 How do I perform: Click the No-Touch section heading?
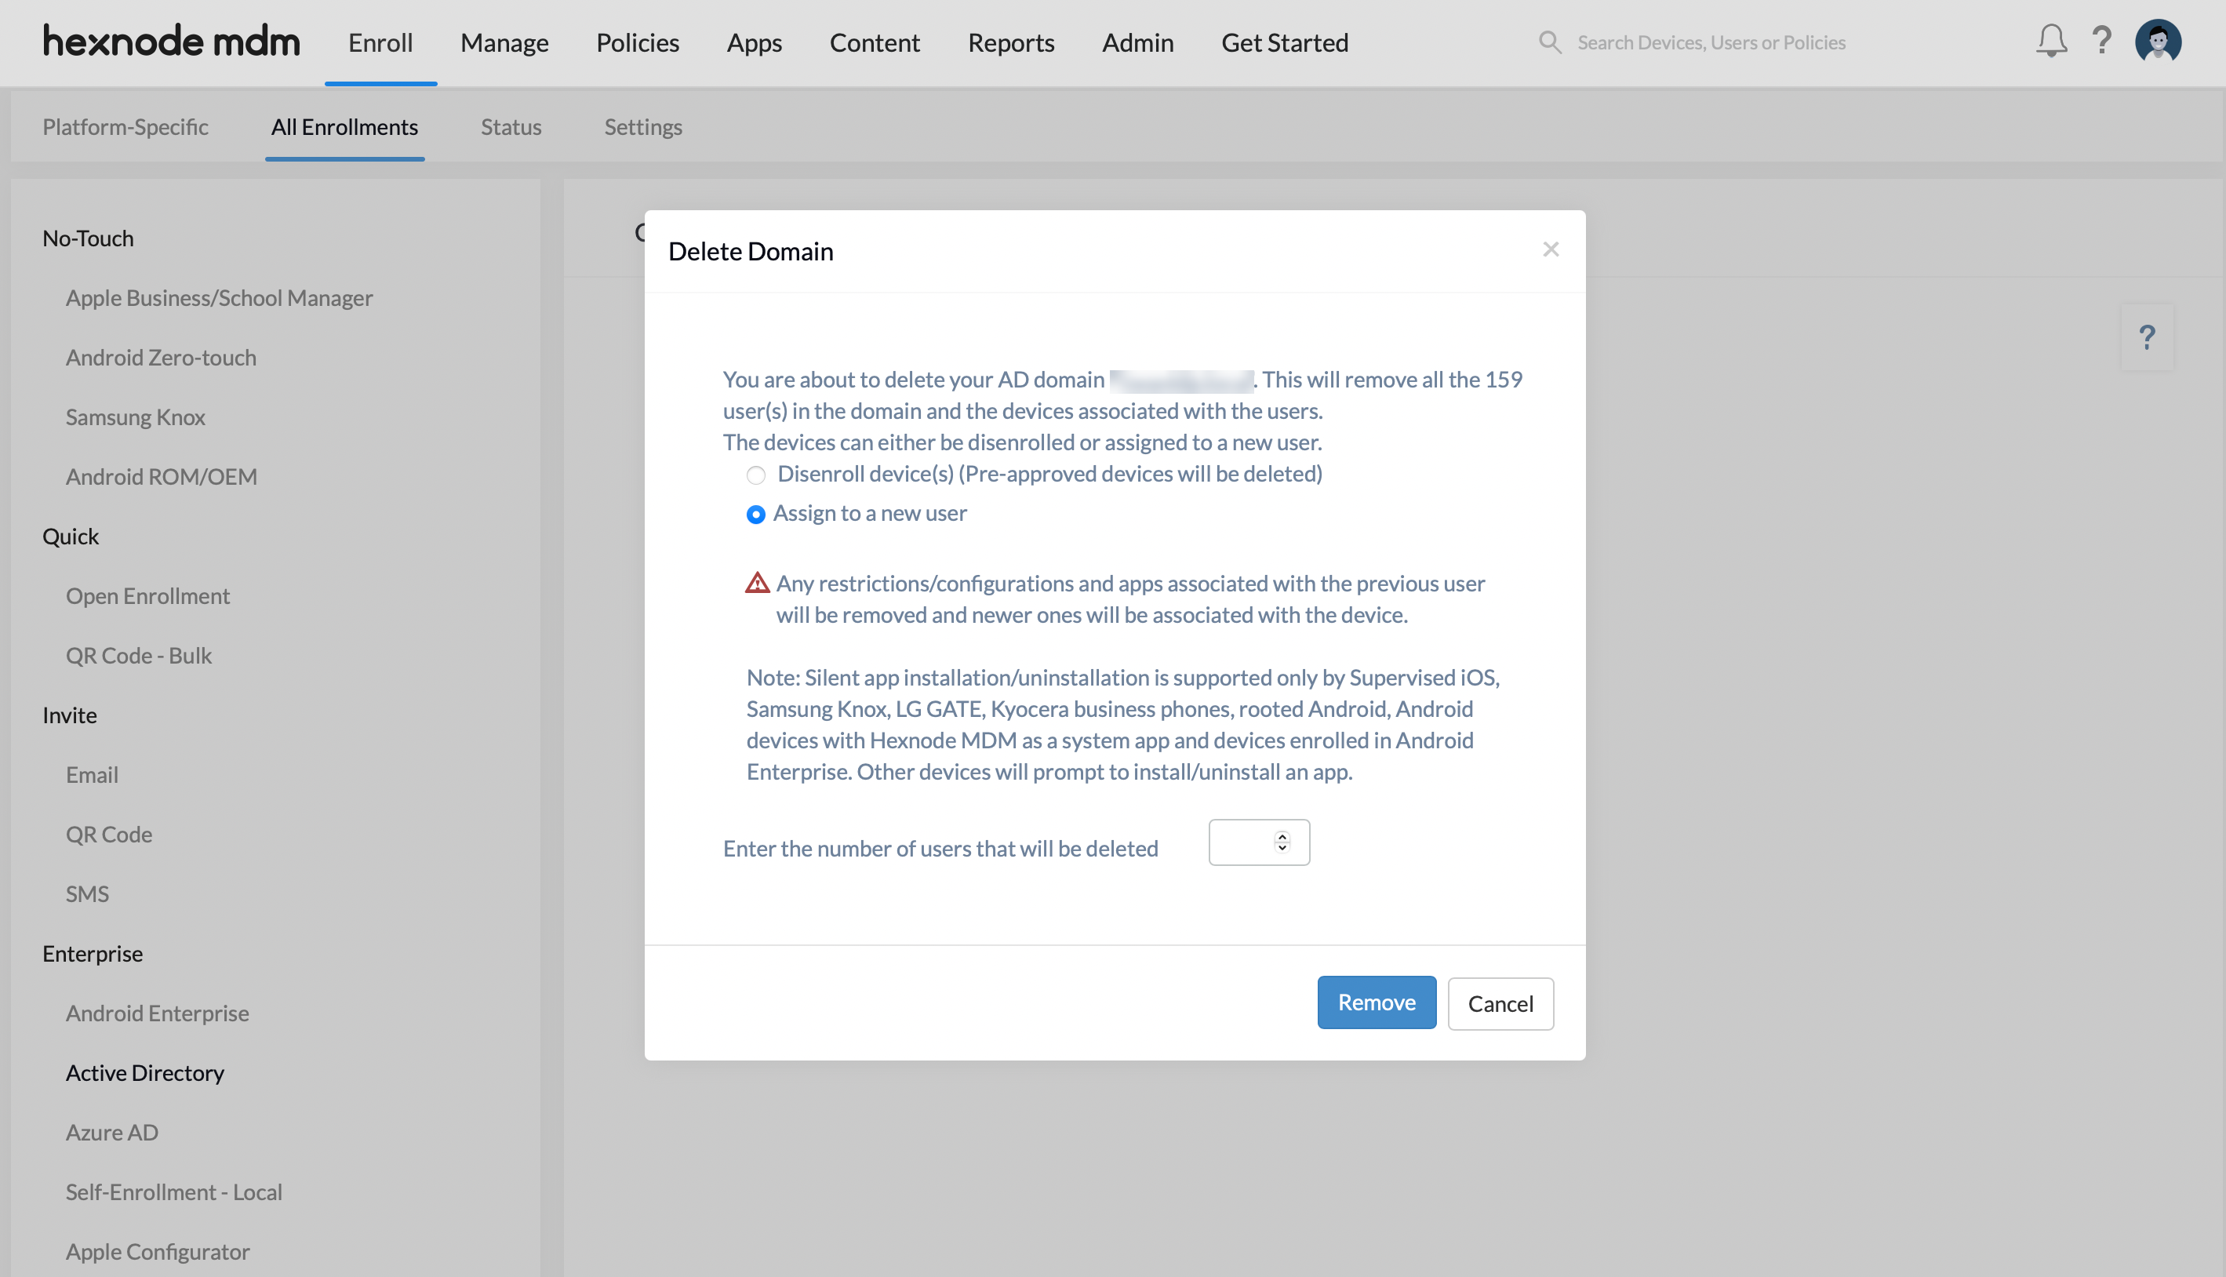(88, 238)
